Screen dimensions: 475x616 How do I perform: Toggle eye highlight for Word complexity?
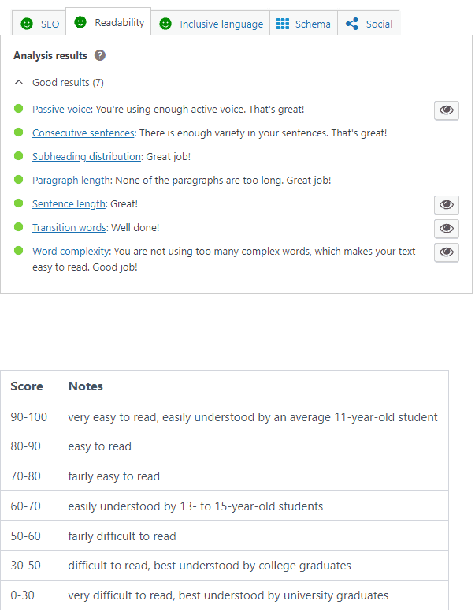[447, 252]
